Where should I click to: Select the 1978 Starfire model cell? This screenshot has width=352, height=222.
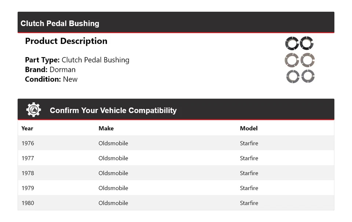point(249,173)
